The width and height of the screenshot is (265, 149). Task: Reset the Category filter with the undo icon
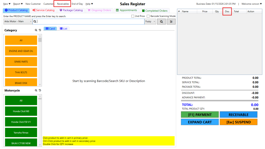[40, 30]
